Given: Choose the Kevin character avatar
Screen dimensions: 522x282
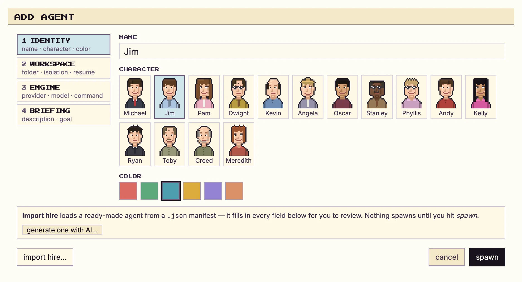Looking at the screenshot, I should point(273,97).
